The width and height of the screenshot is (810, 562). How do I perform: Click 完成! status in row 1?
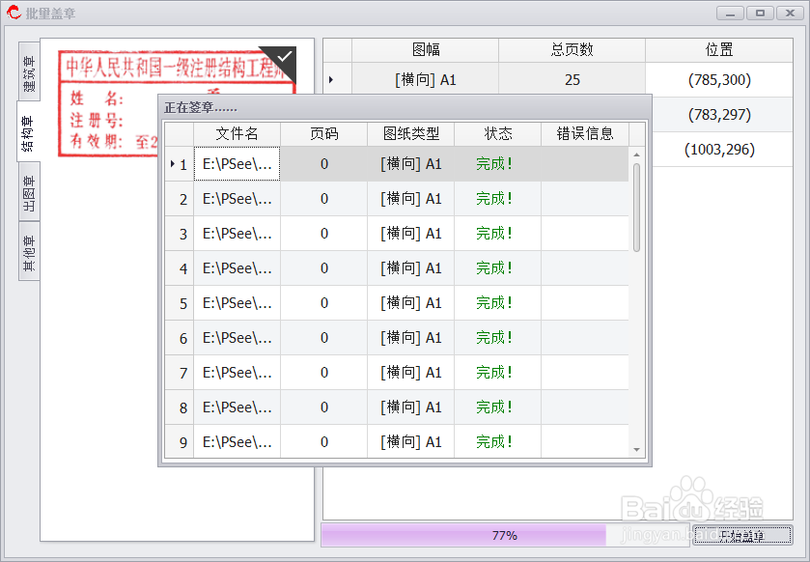[494, 164]
